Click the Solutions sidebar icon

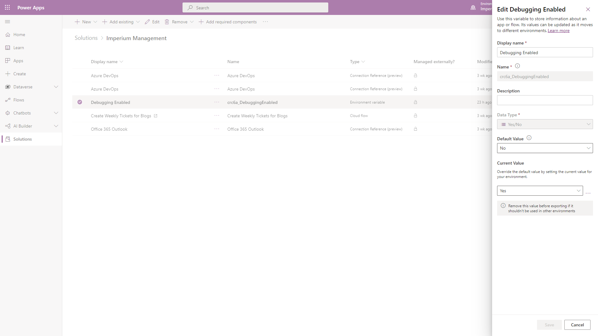point(7,139)
